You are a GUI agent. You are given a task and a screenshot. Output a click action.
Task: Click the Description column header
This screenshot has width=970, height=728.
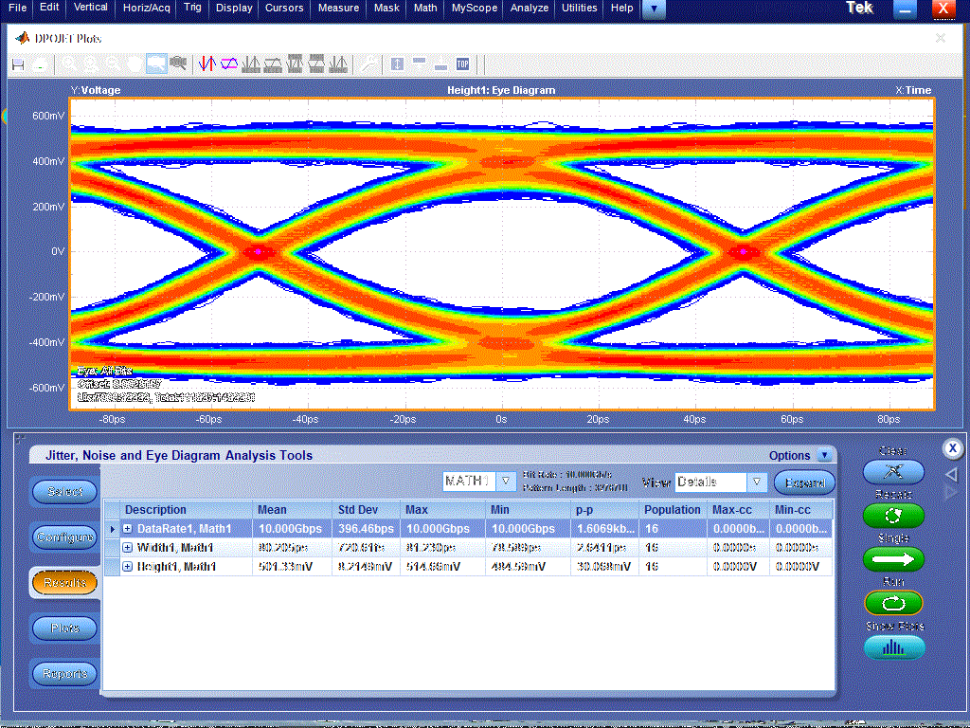(x=187, y=509)
